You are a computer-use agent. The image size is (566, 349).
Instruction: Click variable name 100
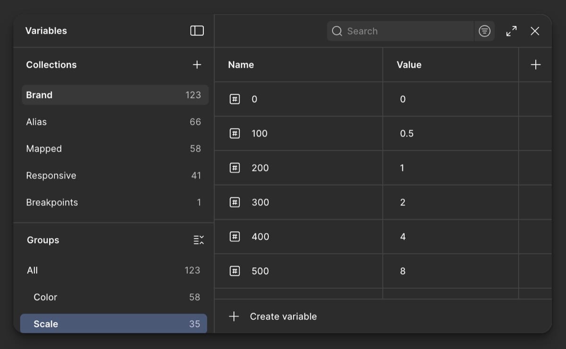click(x=259, y=134)
